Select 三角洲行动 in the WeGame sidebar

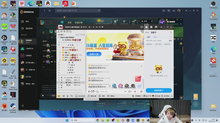click(x=28, y=49)
